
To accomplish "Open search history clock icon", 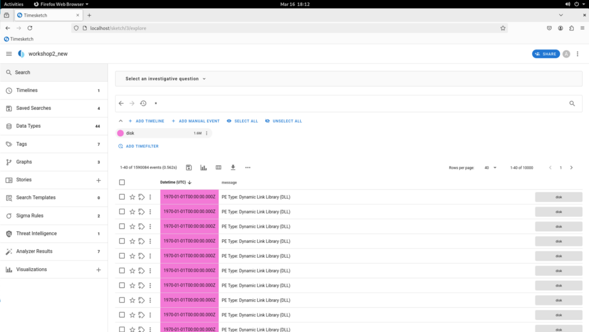I will tap(143, 104).
